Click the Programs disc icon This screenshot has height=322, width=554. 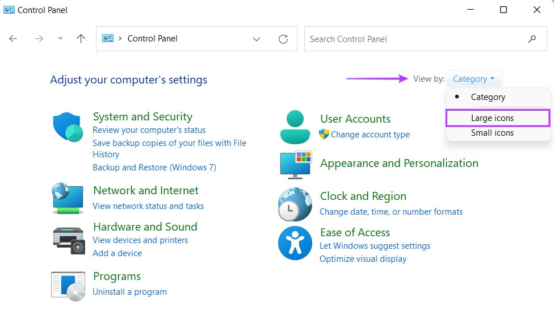(x=68, y=286)
